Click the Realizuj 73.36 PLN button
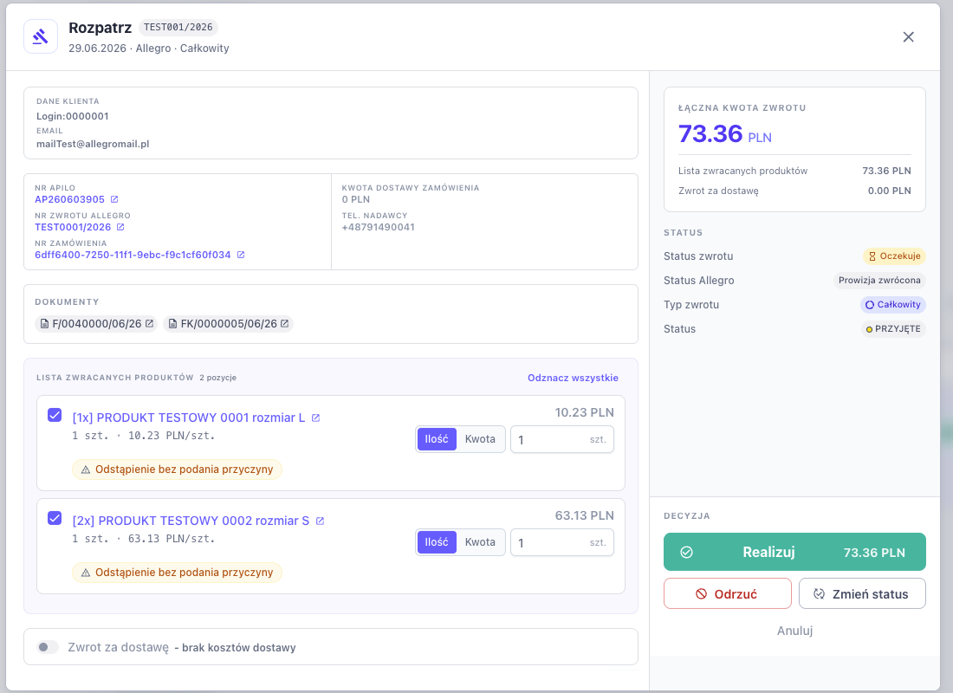 [x=794, y=552]
